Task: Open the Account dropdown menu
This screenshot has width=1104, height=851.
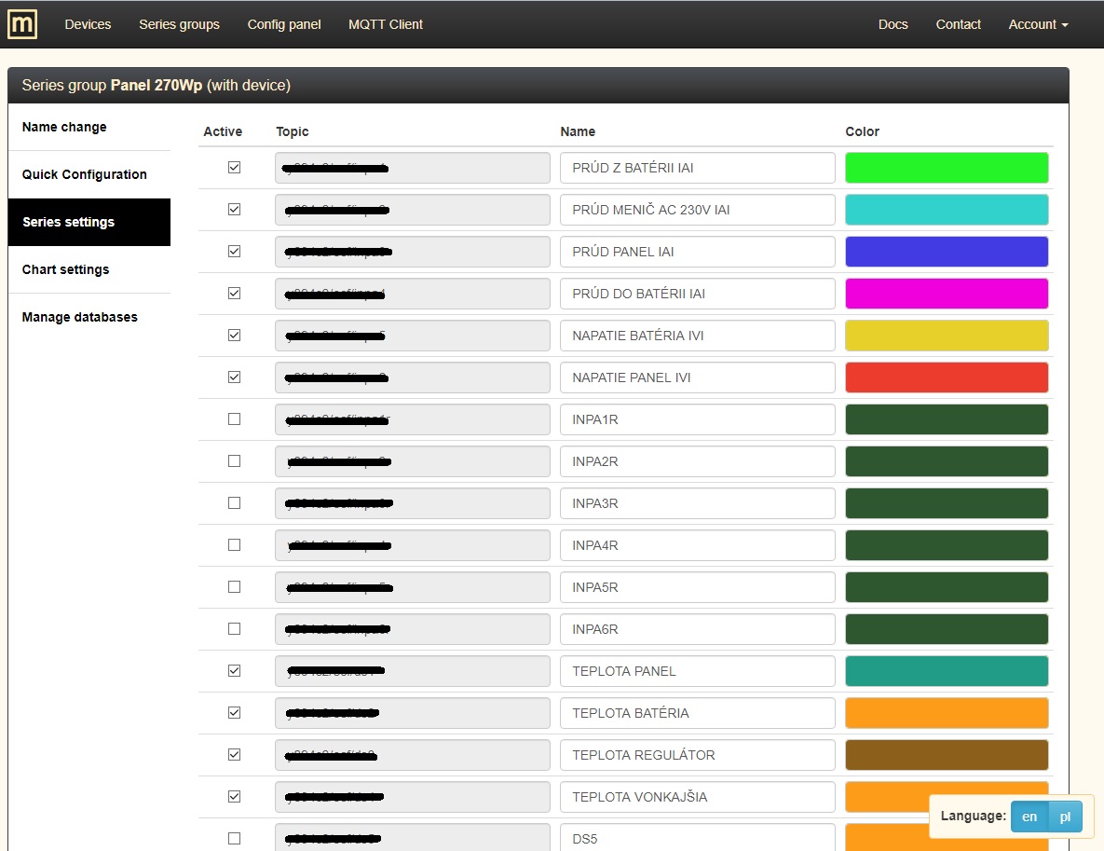Action: (x=1038, y=24)
